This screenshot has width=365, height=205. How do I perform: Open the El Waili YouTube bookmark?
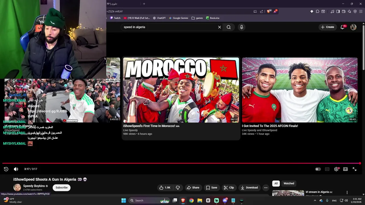pyautogui.click(x=137, y=18)
